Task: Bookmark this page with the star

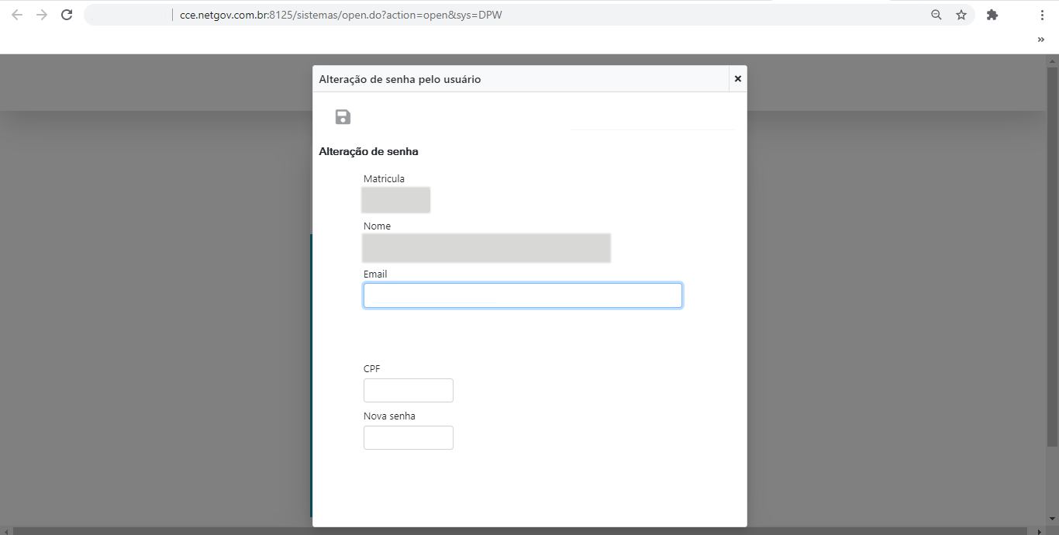Action: click(x=961, y=15)
